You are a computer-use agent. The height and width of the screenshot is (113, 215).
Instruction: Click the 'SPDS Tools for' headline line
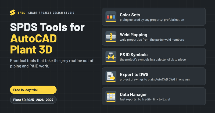coord(47,27)
